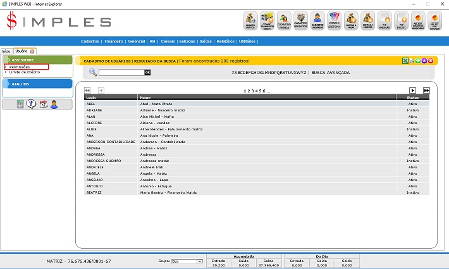Open the calendar shortcut icon
This screenshot has width=449, height=269.
point(43,104)
